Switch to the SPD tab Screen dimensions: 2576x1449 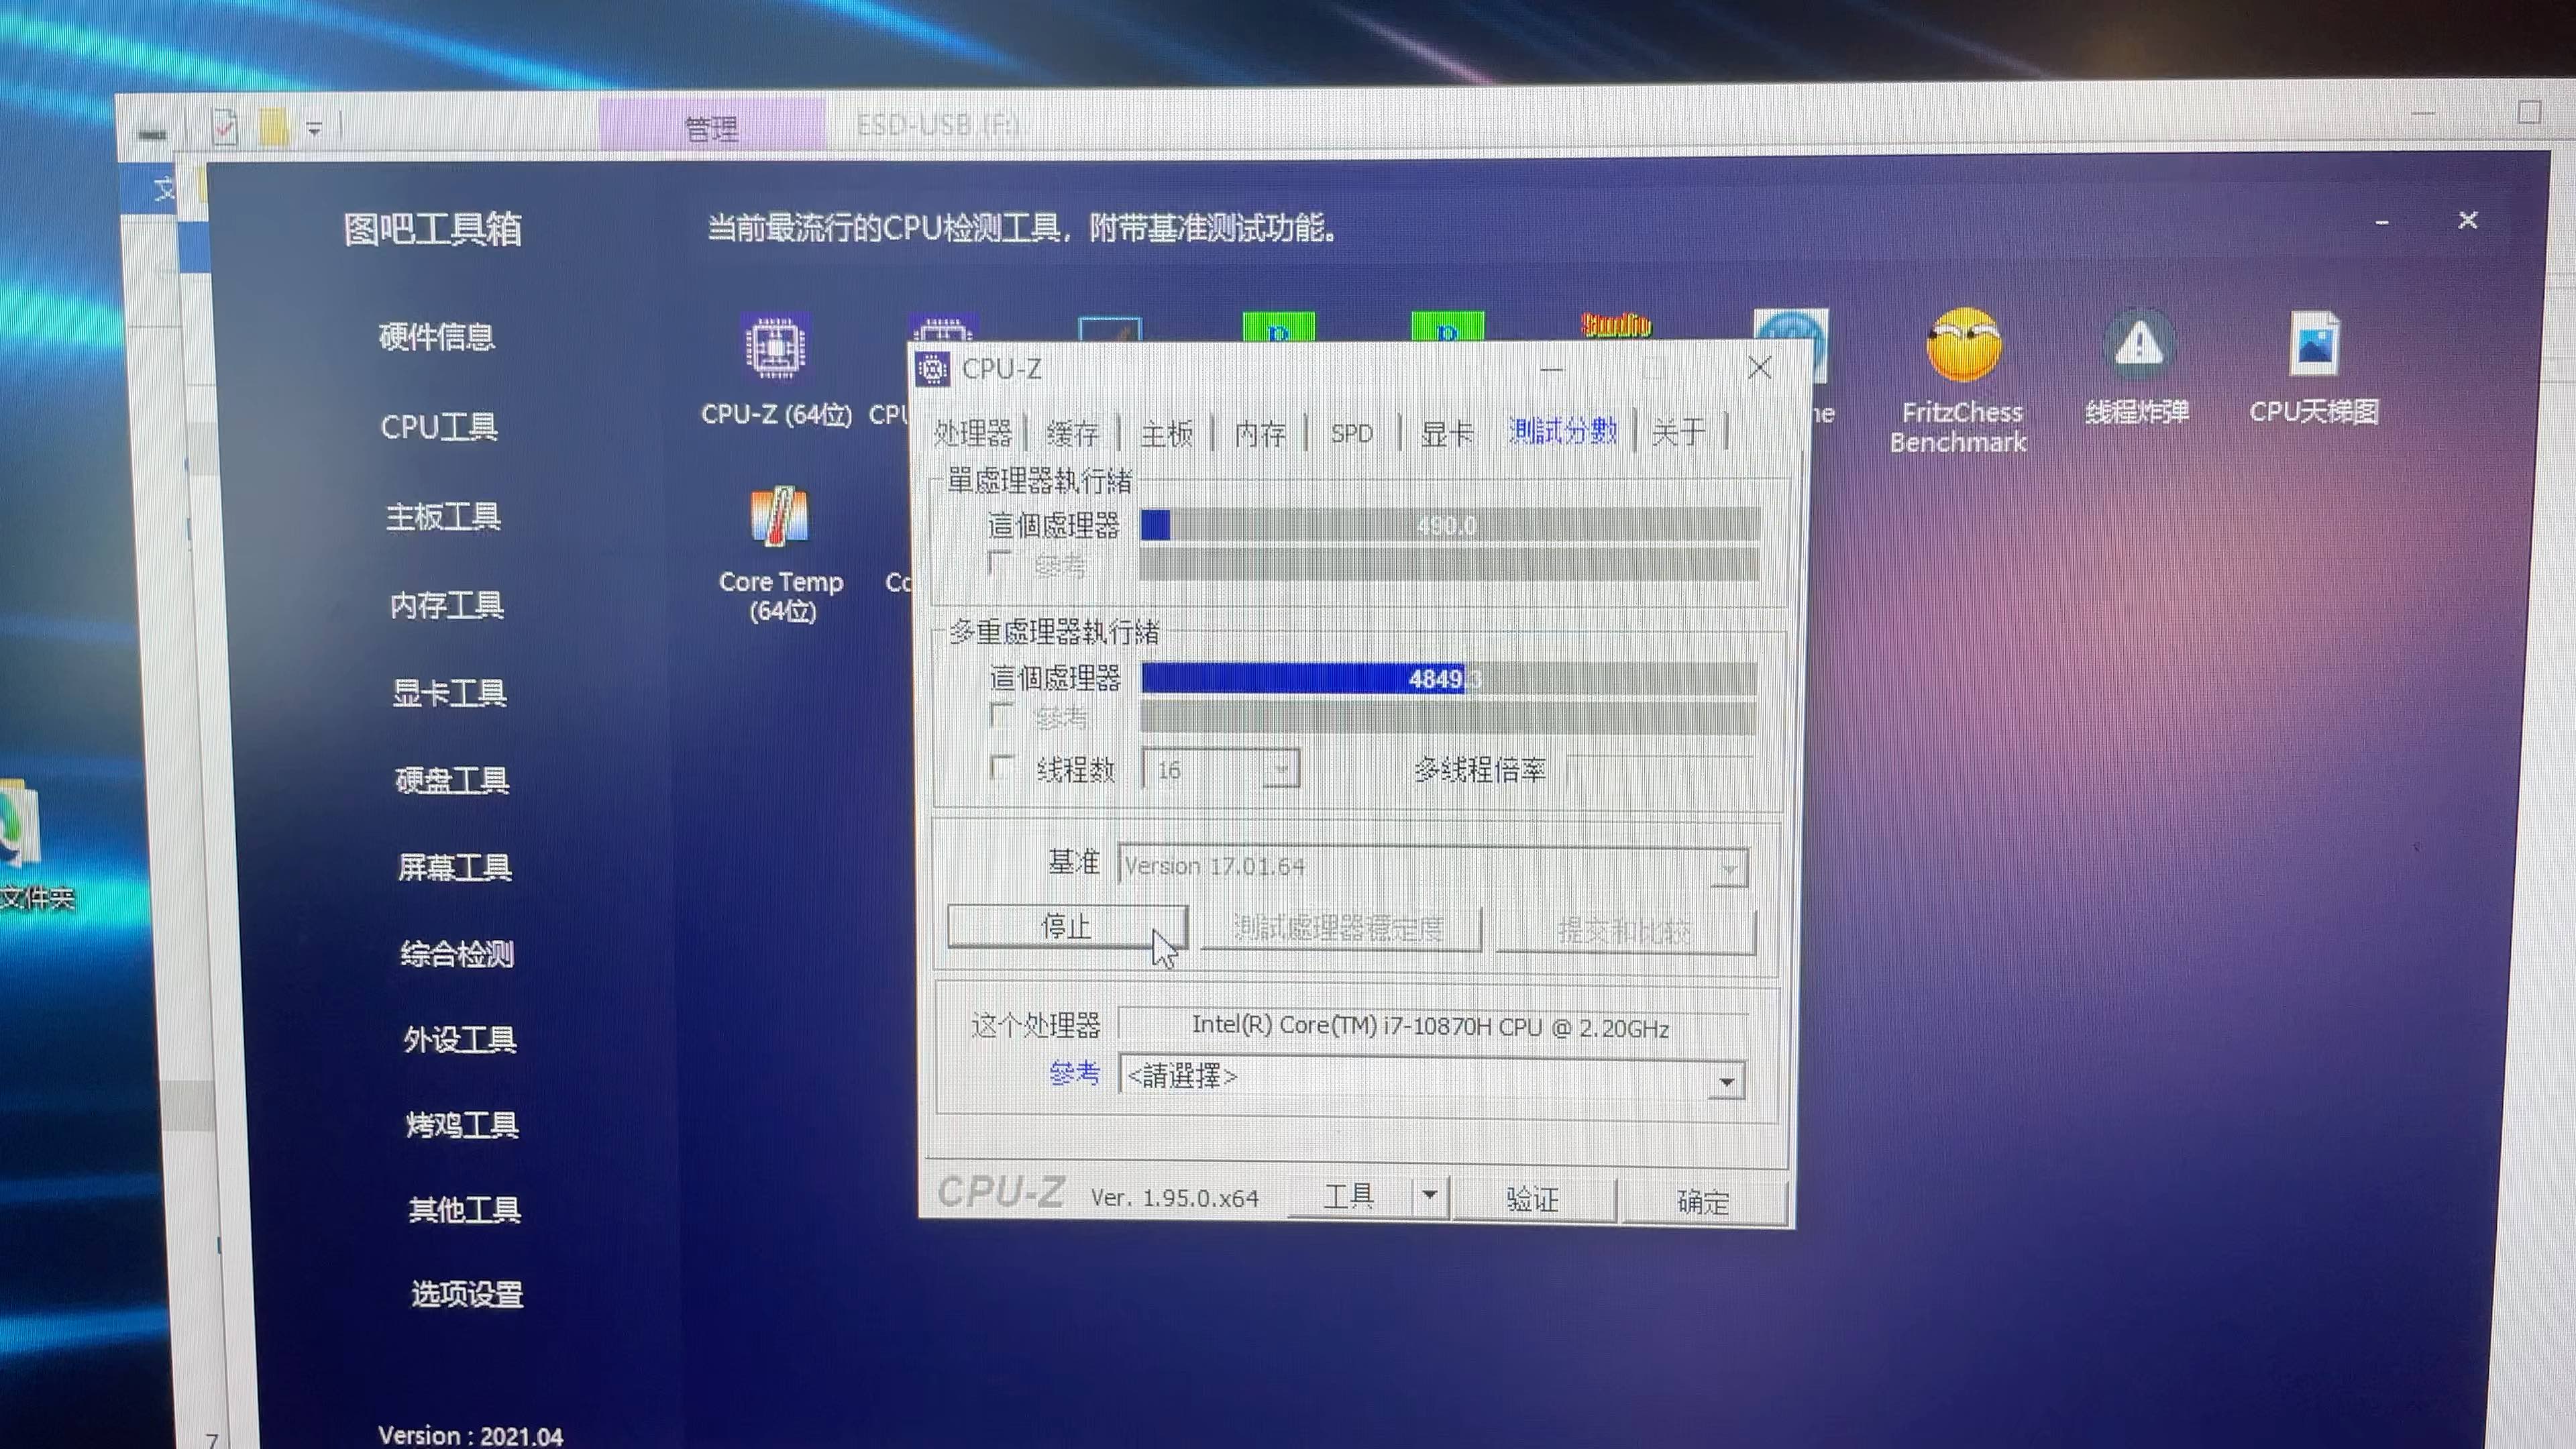pyautogui.click(x=1352, y=433)
